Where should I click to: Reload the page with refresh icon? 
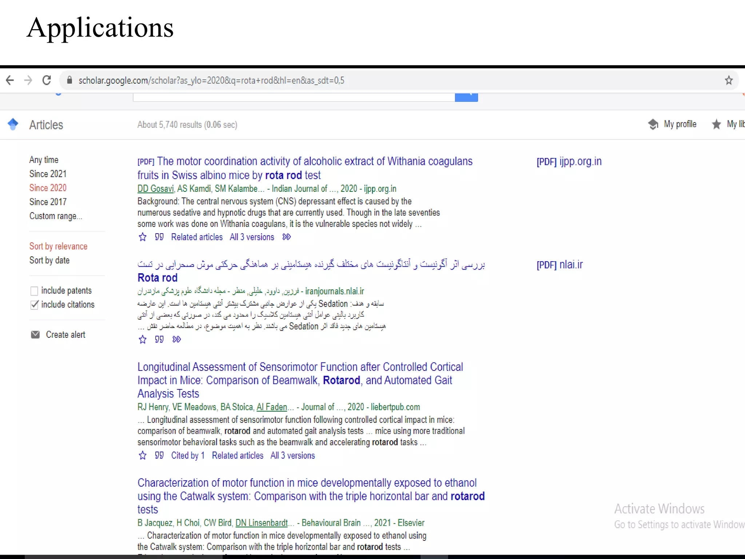47,80
